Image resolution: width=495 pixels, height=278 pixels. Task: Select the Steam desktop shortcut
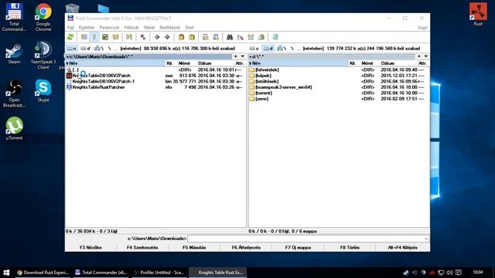pos(14,54)
